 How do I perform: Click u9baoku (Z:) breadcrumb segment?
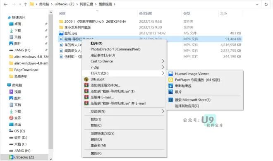(65, 4)
